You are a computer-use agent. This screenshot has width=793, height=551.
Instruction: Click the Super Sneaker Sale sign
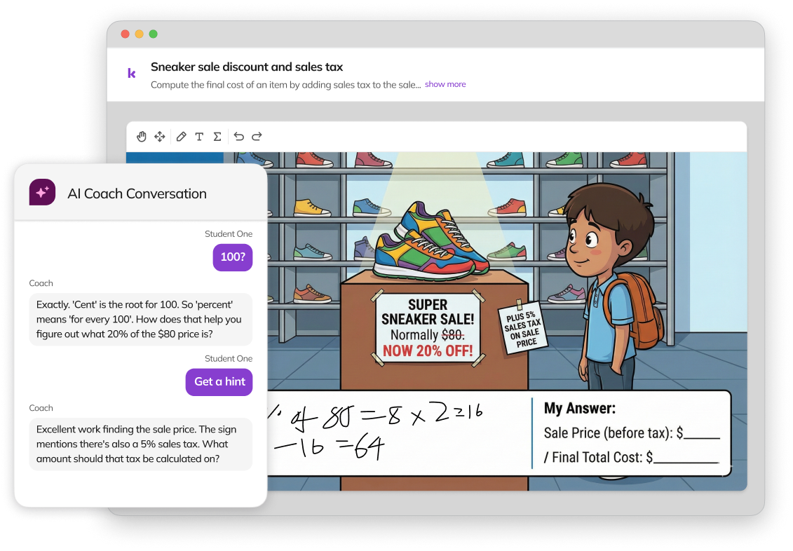(428, 328)
